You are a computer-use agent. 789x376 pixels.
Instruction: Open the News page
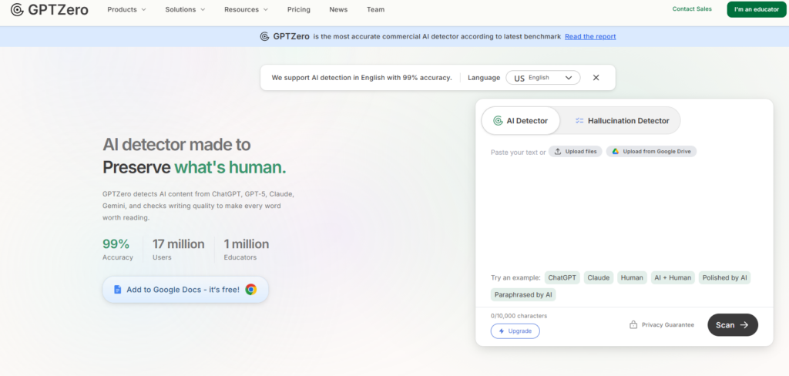(339, 9)
